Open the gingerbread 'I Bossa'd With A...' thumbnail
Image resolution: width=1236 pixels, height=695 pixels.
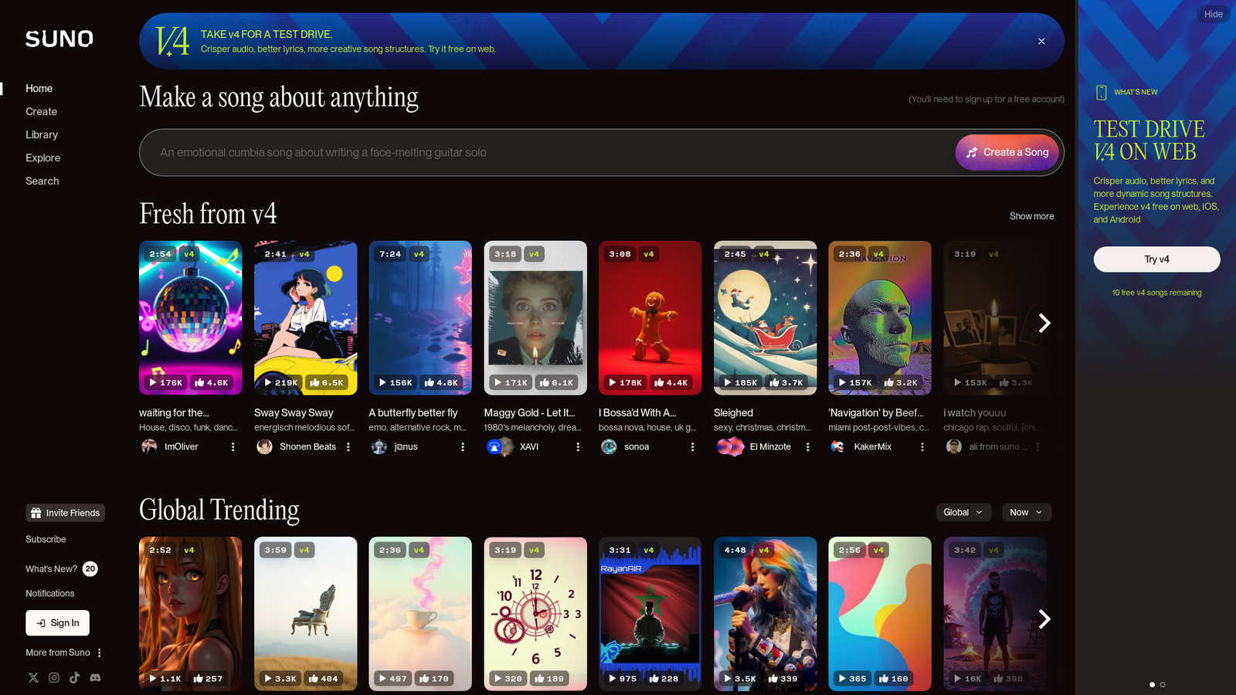(x=650, y=318)
